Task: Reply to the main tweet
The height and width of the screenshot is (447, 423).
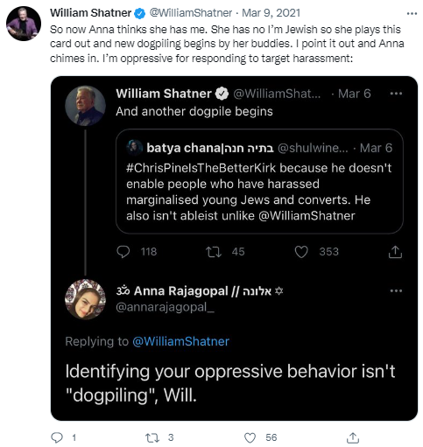Action: tap(57, 437)
